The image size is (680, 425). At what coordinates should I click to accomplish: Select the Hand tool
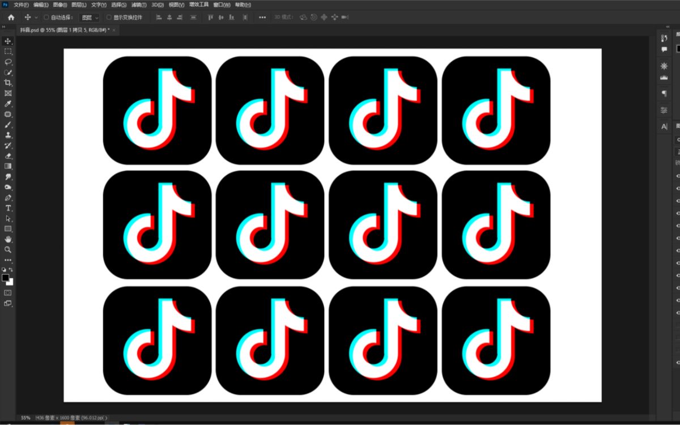(x=8, y=239)
